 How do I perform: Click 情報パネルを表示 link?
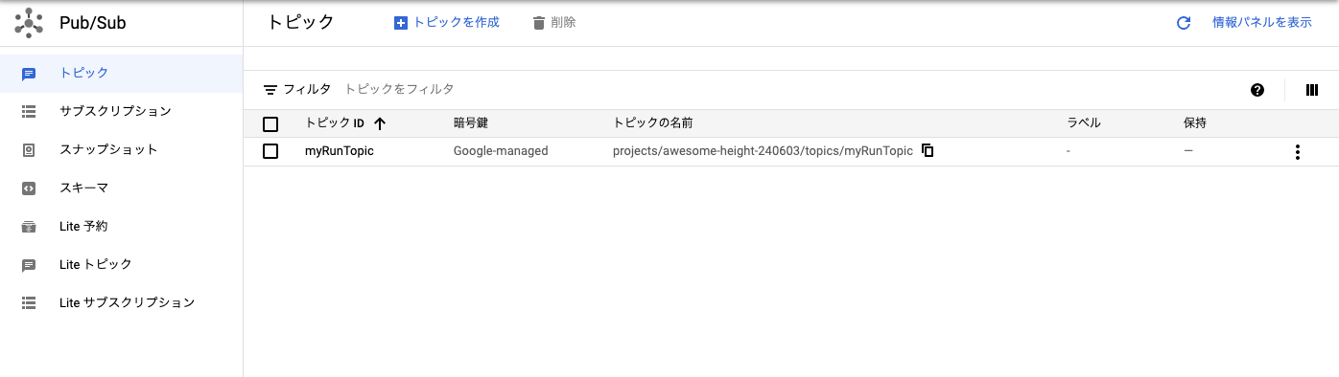(1261, 22)
